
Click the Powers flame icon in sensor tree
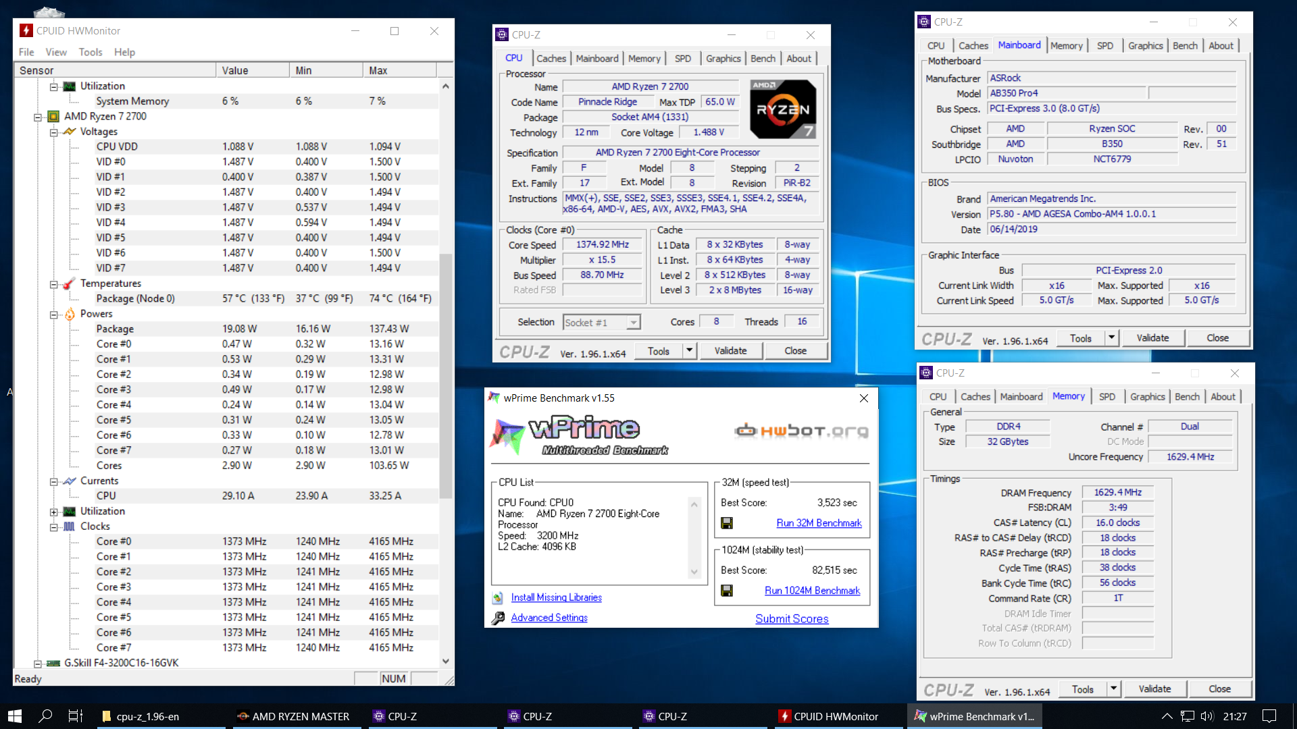[70, 314]
